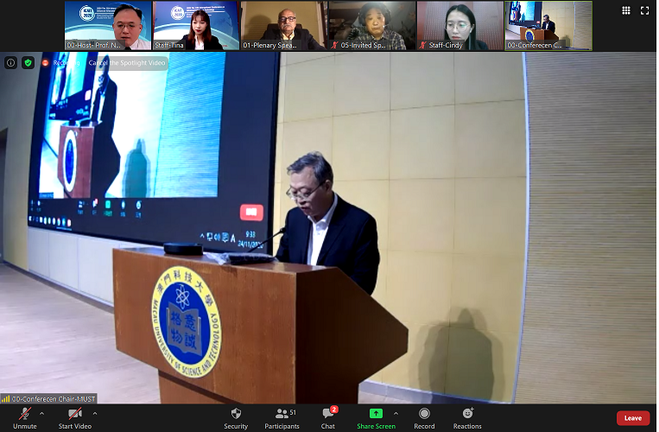Enter full screen mode
The height and width of the screenshot is (432, 659).
[x=644, y=10]
